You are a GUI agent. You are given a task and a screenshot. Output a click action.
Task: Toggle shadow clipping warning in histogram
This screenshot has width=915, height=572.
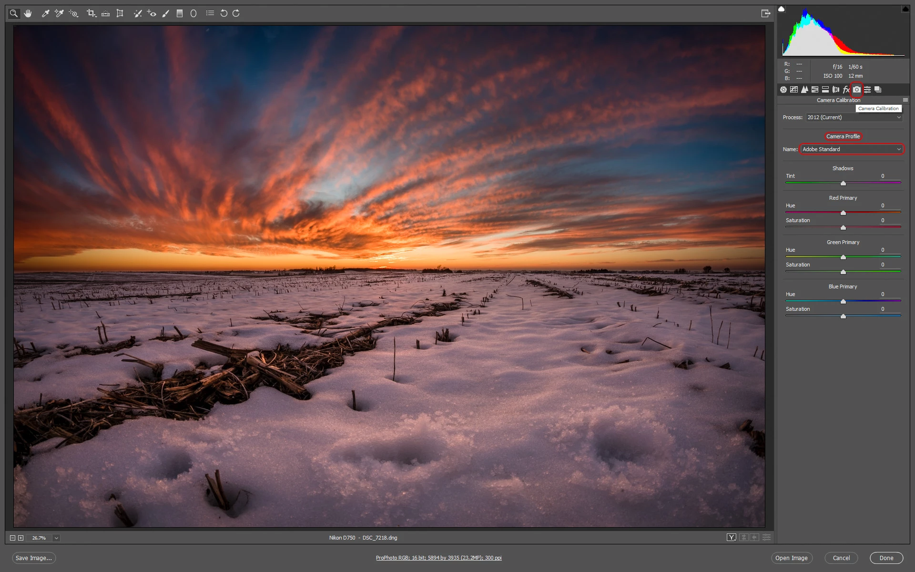click(x=782, y=9)
